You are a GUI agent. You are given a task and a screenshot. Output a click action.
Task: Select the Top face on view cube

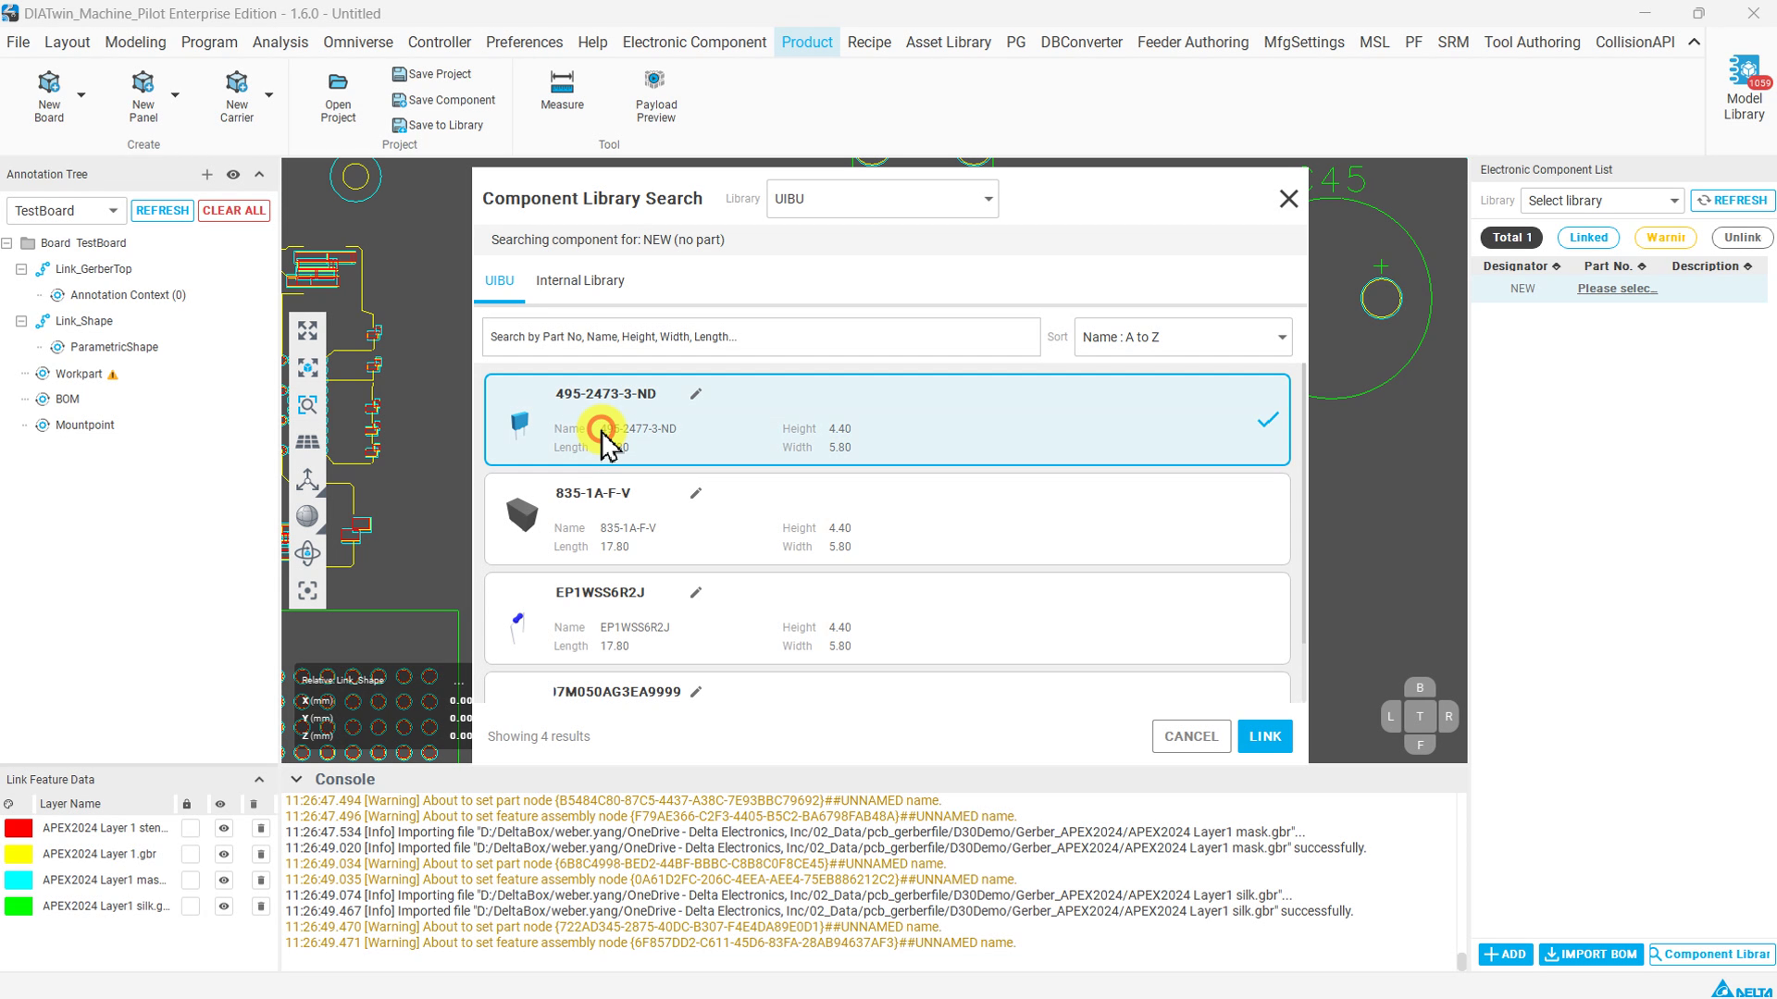point(1420,717)
